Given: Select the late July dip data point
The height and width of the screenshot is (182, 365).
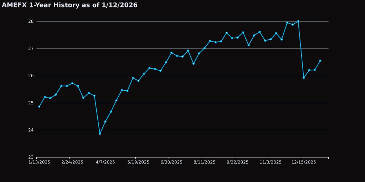Looking at the screenshot, I should 194,64.
